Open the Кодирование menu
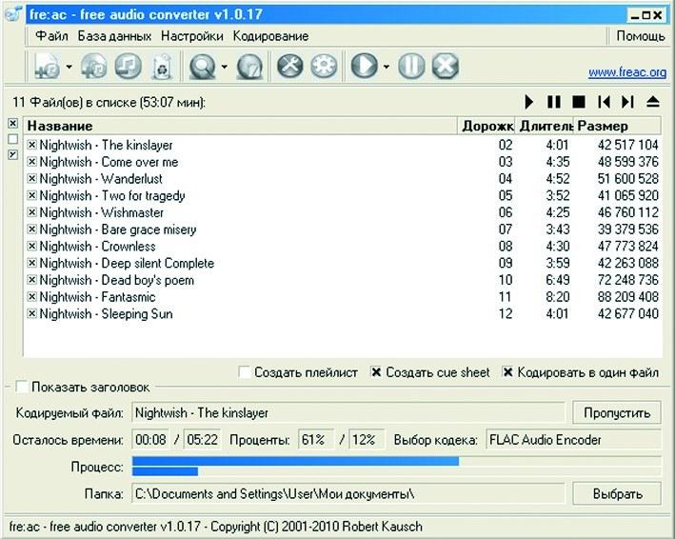 click(x=270, y=36)
